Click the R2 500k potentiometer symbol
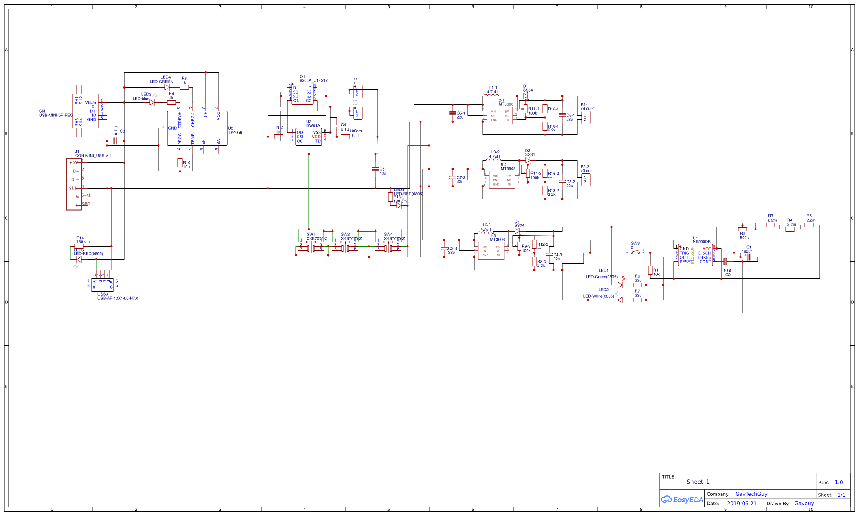 click(x=743, y=229)
